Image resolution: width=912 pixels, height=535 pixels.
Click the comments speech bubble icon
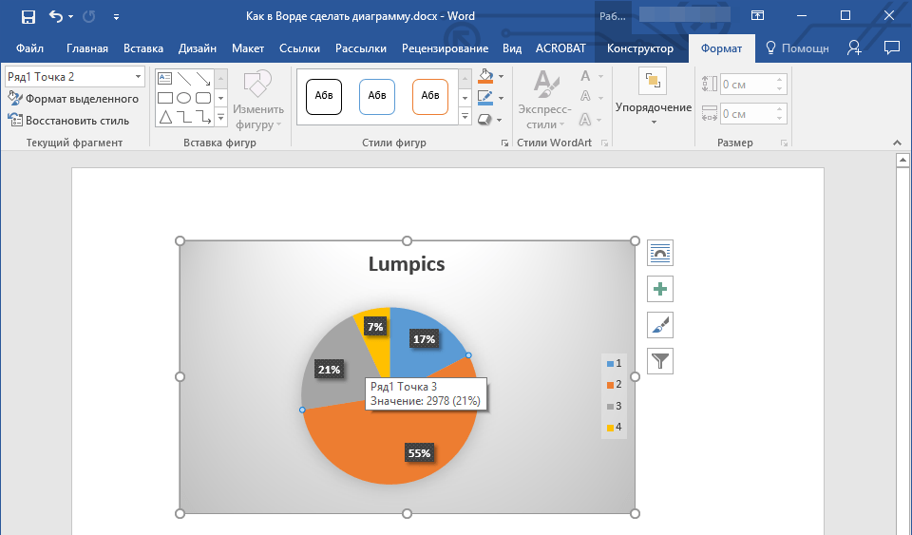coord(891,48)
